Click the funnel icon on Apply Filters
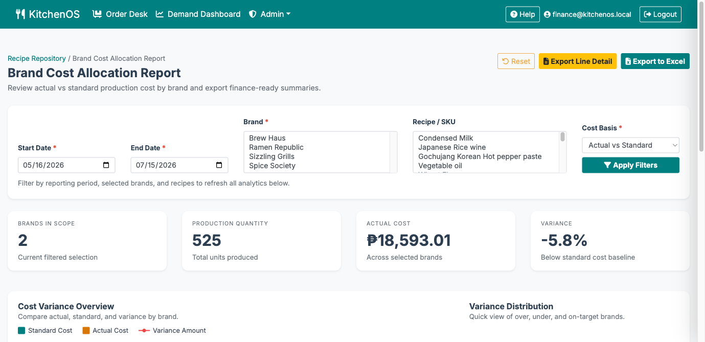 click(607, 165)
